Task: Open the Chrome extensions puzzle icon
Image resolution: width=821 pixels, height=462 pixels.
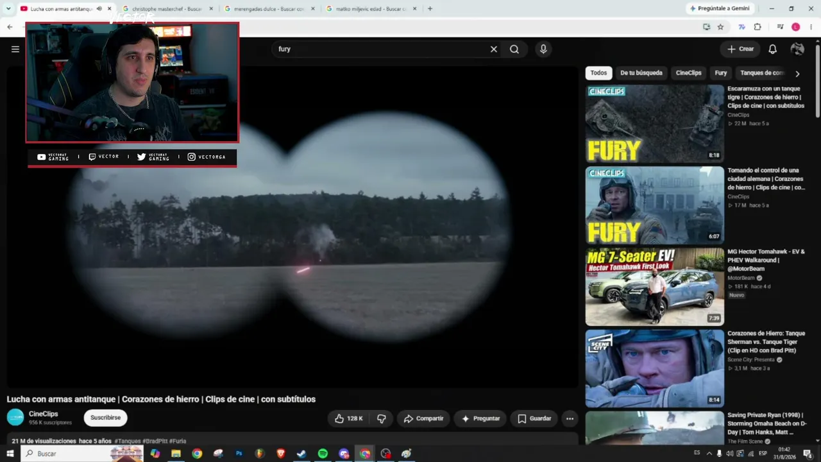Action: click(758, 27)
